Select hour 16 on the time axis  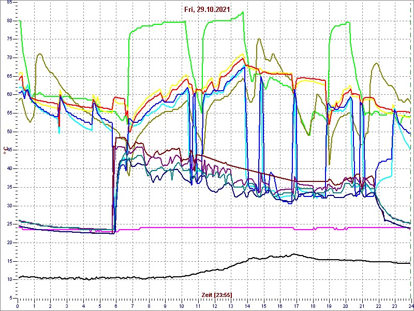[280, 306]
